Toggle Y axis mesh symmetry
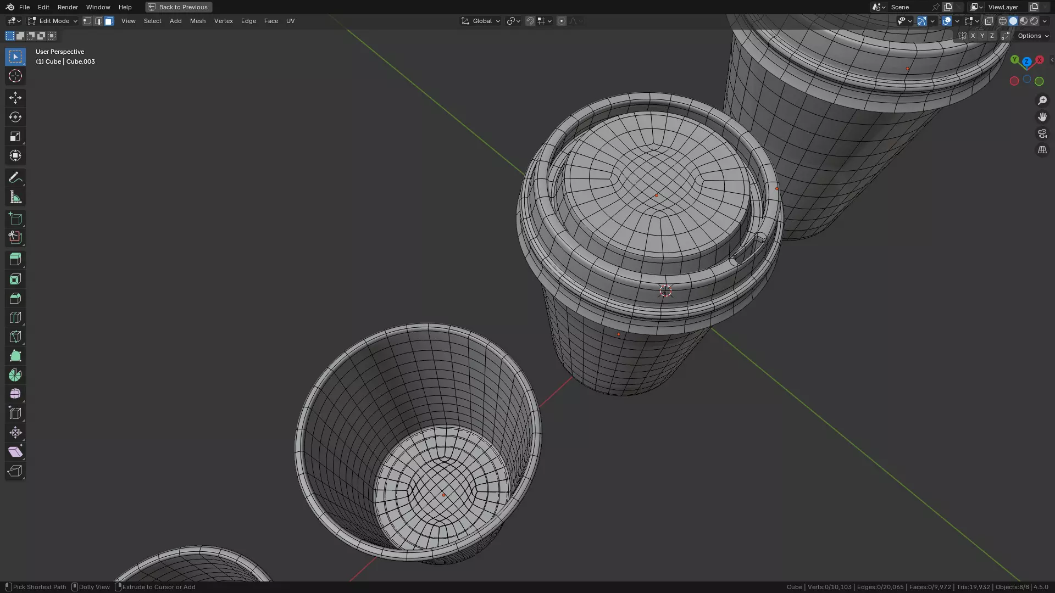Viewport: 1055px width, 593px height. click(x=982, y=36)
